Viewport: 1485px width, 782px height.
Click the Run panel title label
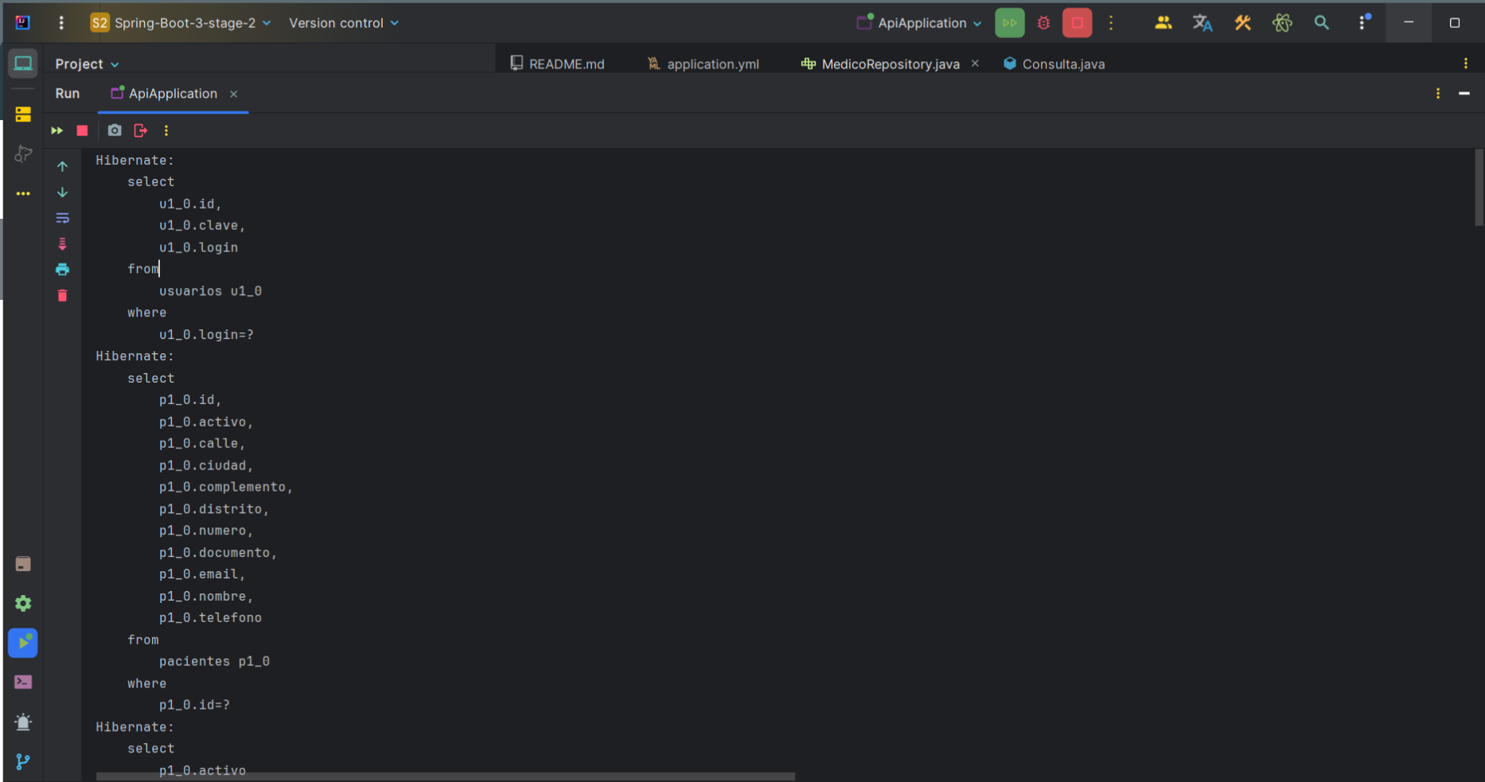click(68, 93)
